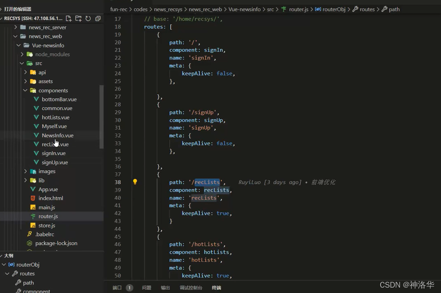Screen dimensions: 441x293
Task: Collapse the news_rec_web folder
Action: coord(15,36)
